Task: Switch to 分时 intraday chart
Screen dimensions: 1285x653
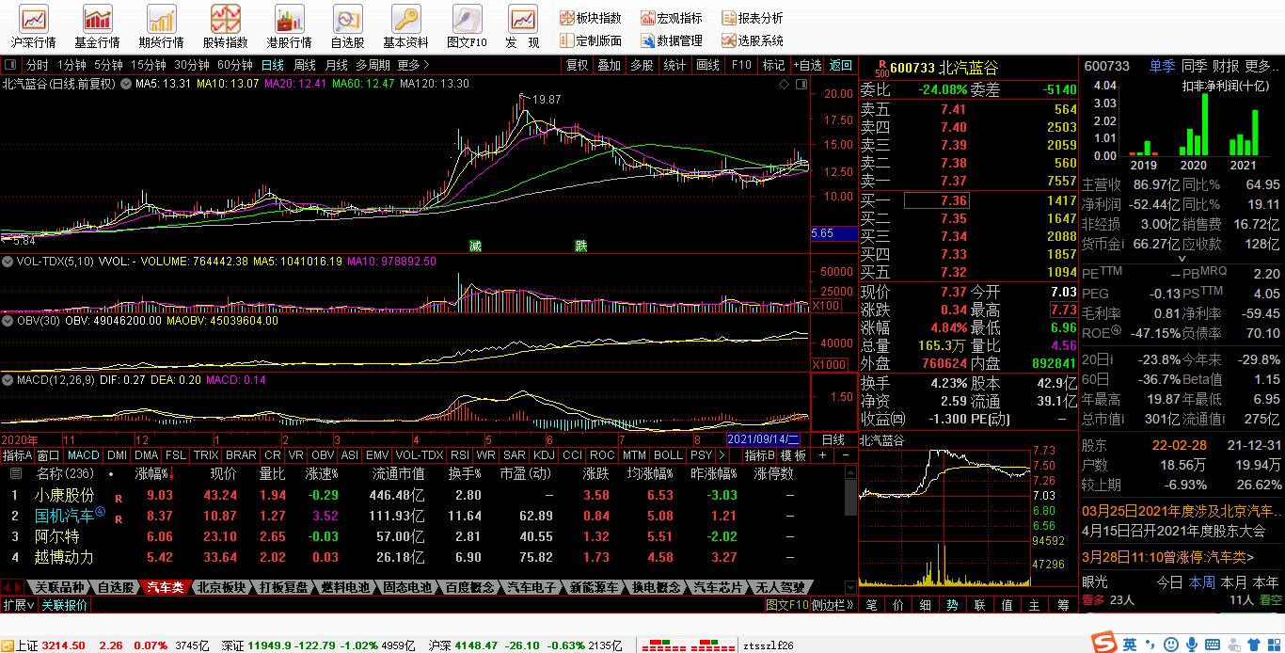Action: pyautogui.click(x=37, y=65)
